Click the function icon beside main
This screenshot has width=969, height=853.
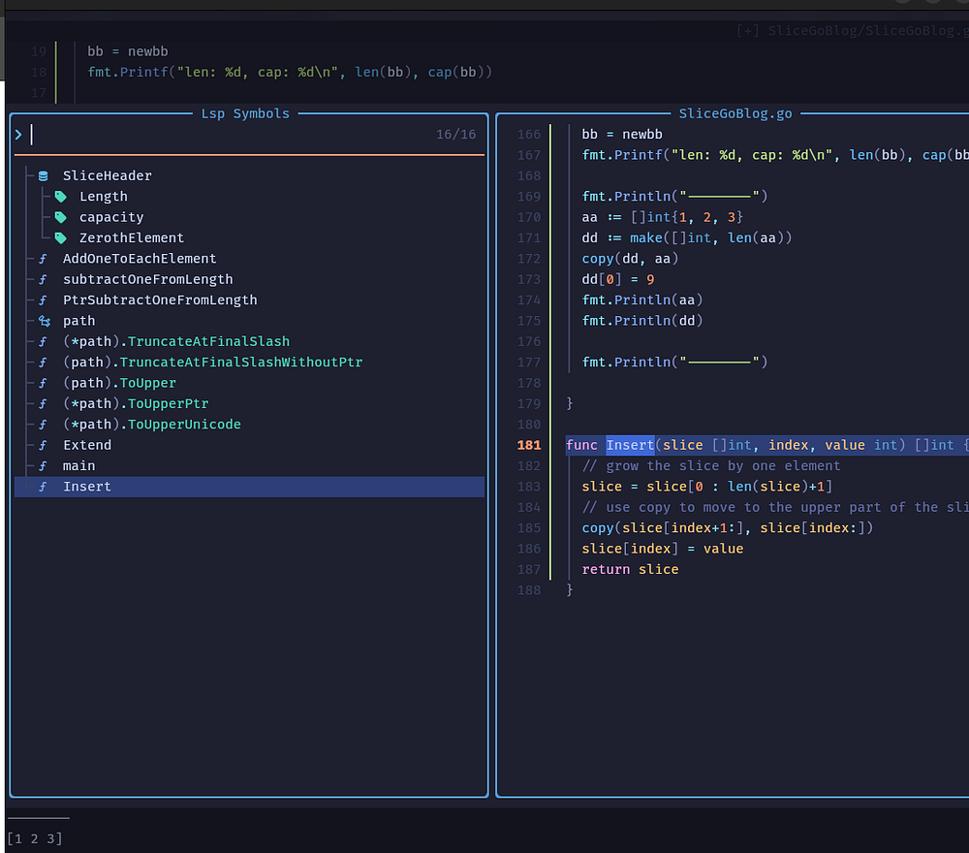43,466
